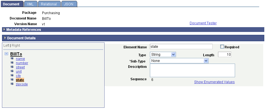The height and width of the screenshot is (110, 268).
Task: Open the JSON tab
Action: pos(69,4)
